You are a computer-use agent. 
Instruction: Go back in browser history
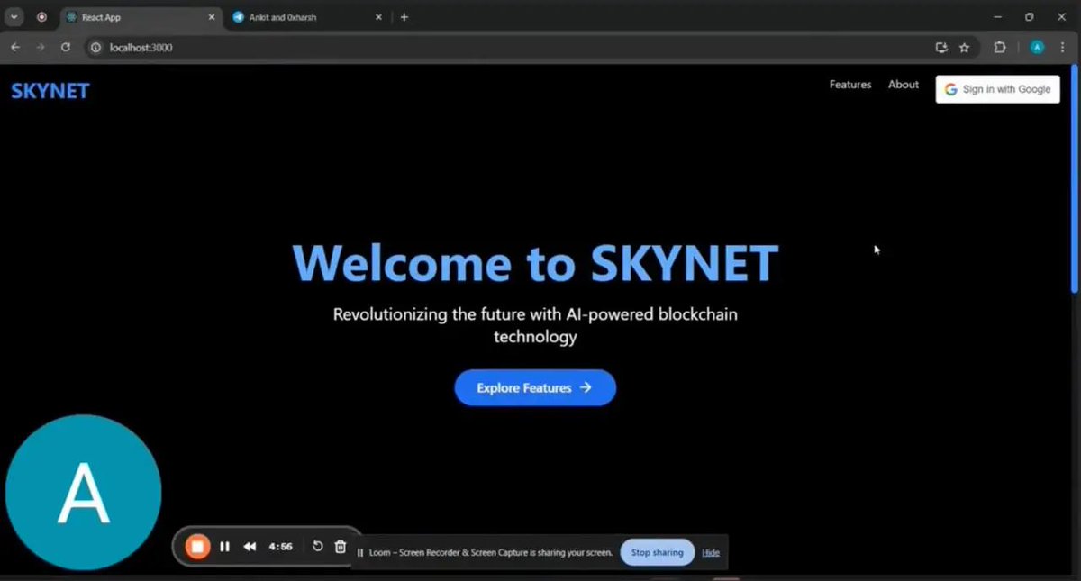click(15, 47)
